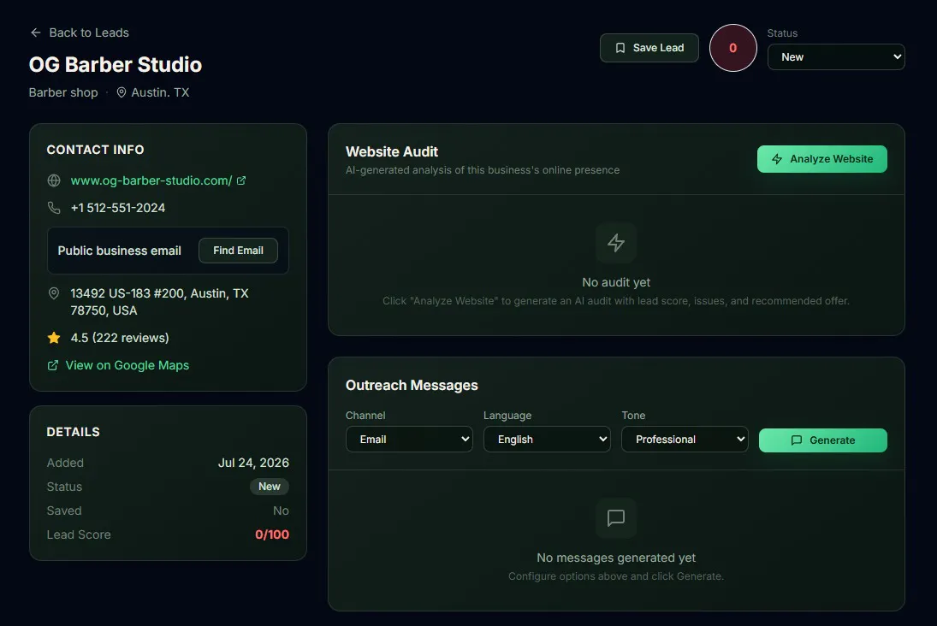This screenshot has width=937, height=626.
Task: Click the DETAILS heading
Action: 74,432
